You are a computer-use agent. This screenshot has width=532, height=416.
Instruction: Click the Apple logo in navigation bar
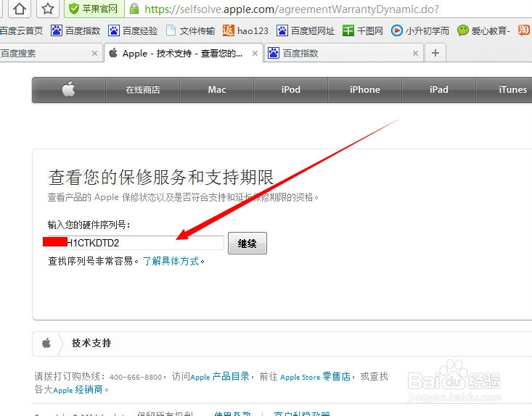click(x=69, y=89)
